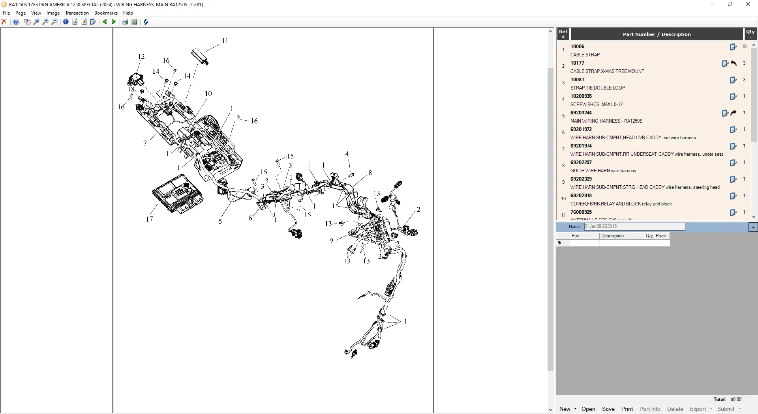Add part 10006 cable strap to list
The image size is (758, 414).
pyautogui.click(x=733, y=47)
